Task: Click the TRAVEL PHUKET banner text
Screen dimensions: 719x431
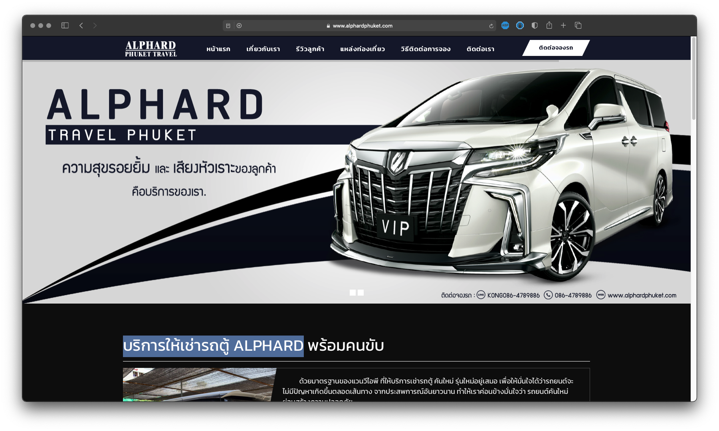Action: pos(122,135)
